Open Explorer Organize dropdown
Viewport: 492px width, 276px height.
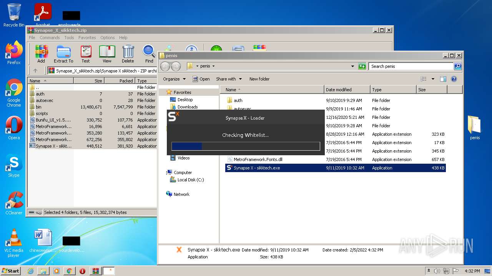(174, 79)
